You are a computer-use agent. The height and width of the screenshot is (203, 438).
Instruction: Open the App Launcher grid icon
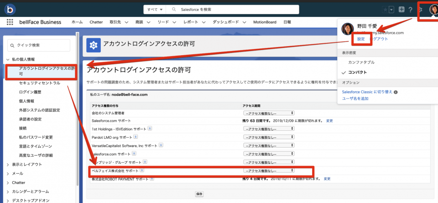click(10, 22)
